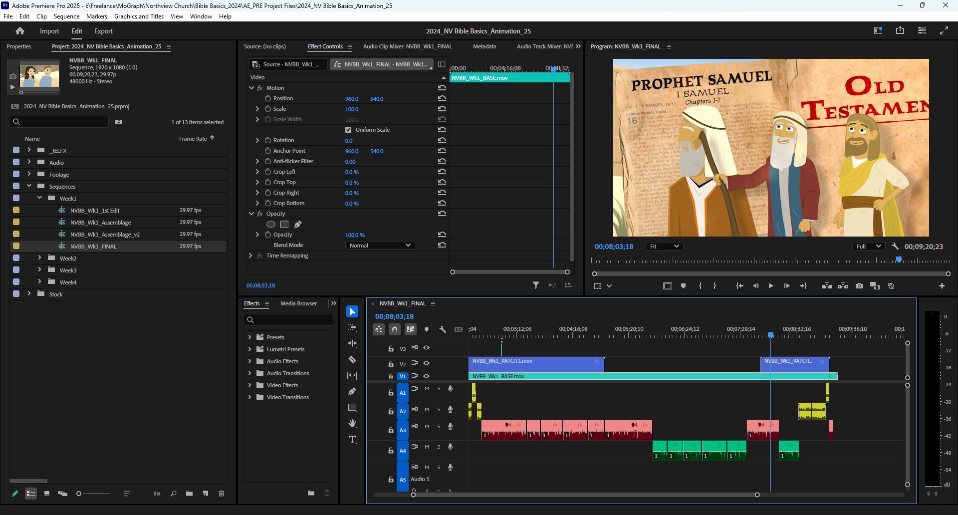Select the Type tool
958x515 pixels.
353,440
